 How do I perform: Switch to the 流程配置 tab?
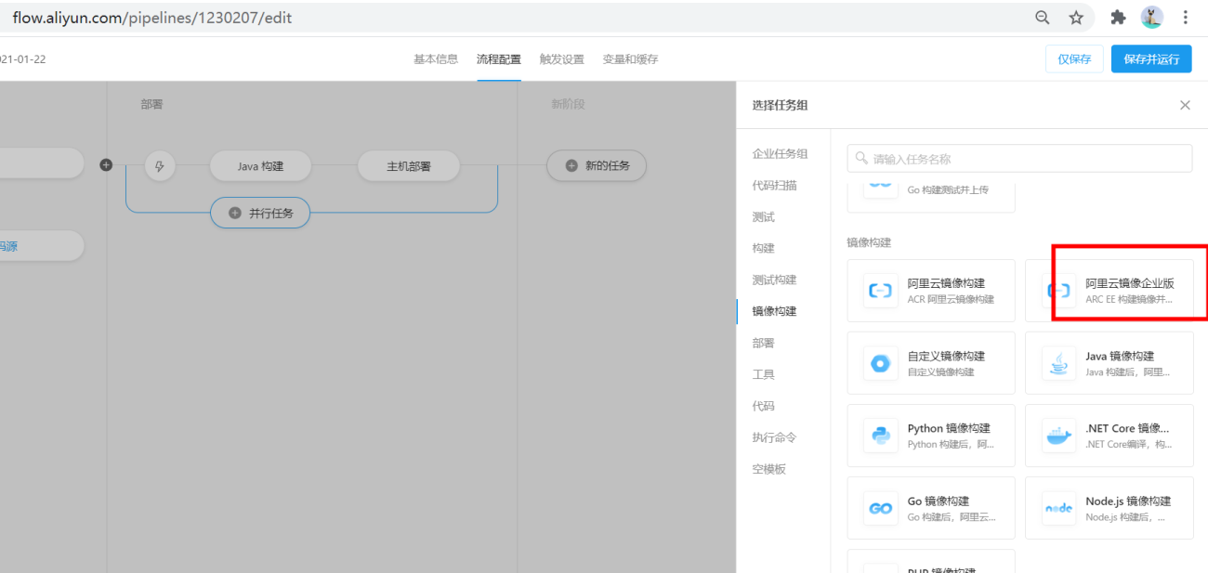click(x=499, y=59)
